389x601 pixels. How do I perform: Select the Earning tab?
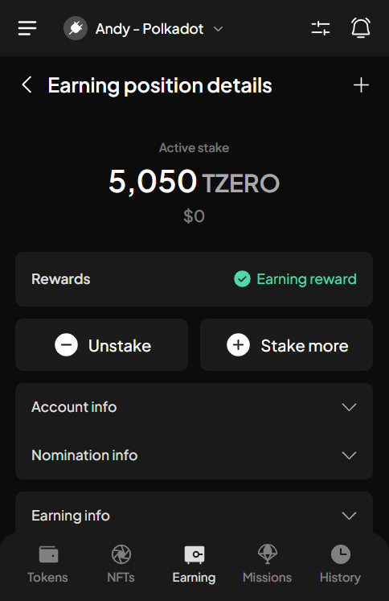click(x=194, y=565)
